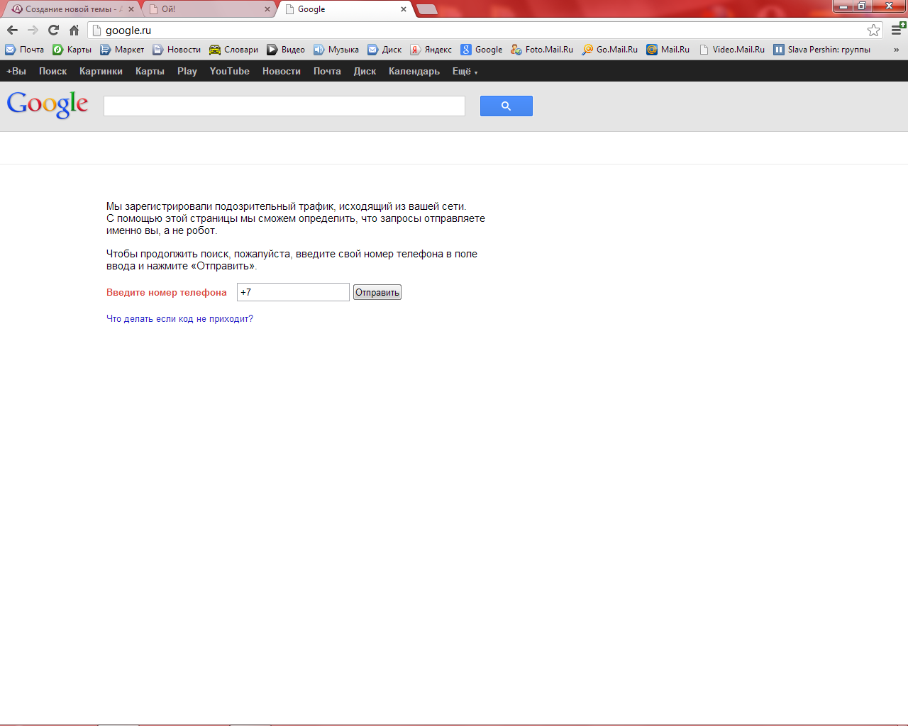Go back to the previous page
Viewport: 908px width, 726px height.
[12, 30]
